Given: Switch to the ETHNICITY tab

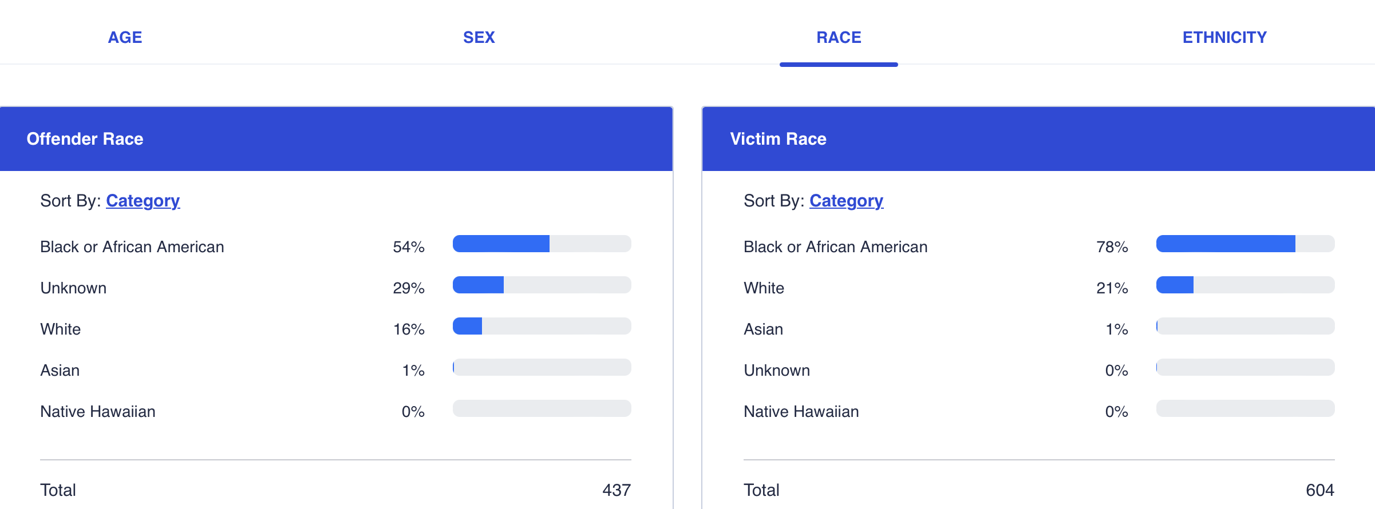Looking at the screenshot, I should point(1224,37).
